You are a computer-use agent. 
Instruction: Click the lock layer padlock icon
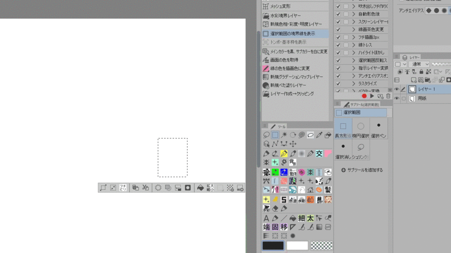(x=421, y=72)
